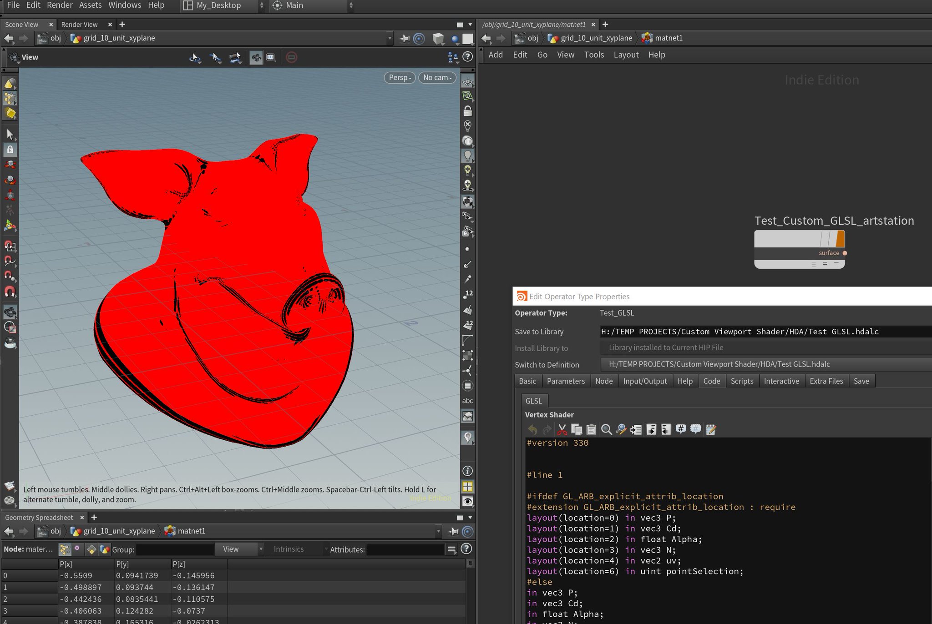The width and height of the screenshot is (932, 624).
Task: Cut code using the scissors icon
Action: [x=562, y=429]
